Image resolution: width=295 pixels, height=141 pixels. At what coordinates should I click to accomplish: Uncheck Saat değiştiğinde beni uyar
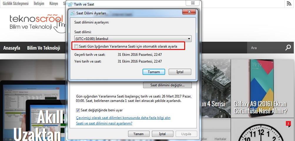78,110
